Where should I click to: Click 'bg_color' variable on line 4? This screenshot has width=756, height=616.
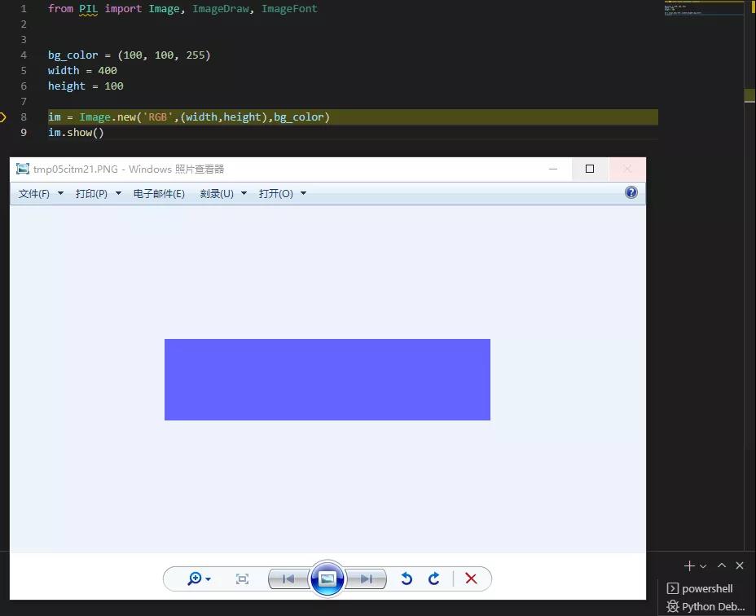click(73, 55)
